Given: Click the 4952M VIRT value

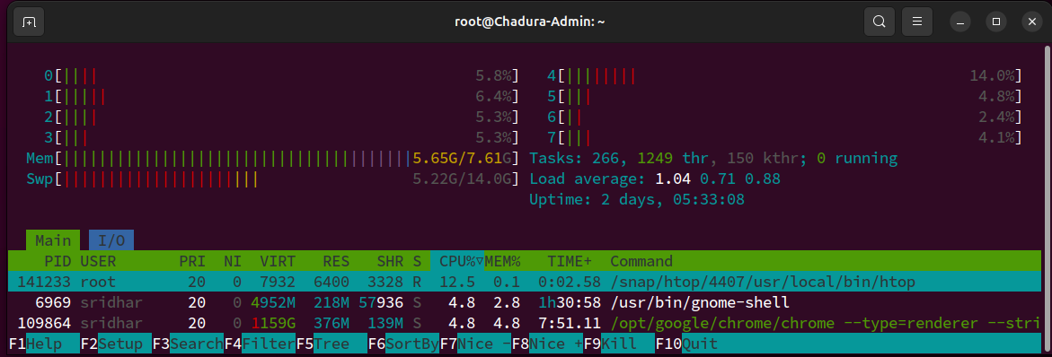Looking at the screenshot, I should (273, 303).
